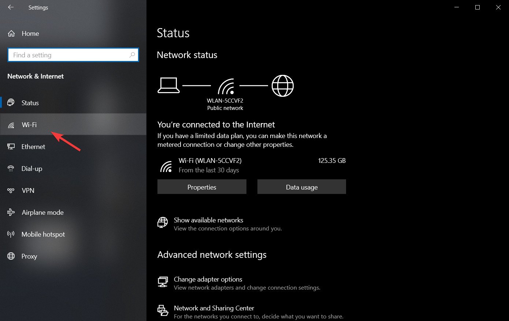
Task: Click the Proxy globe icon
Action: (11, 256)
